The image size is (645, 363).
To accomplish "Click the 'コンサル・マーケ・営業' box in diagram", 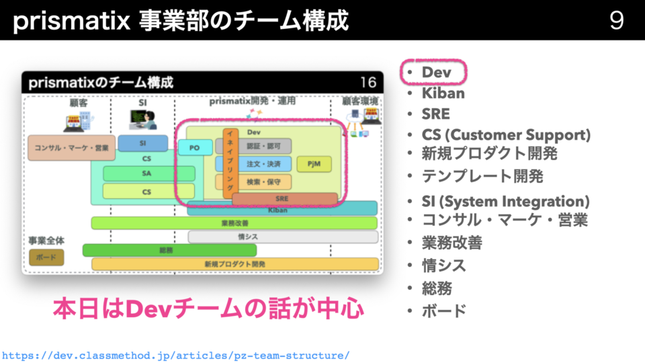I will pyautogui.click(x=72, y=148).
